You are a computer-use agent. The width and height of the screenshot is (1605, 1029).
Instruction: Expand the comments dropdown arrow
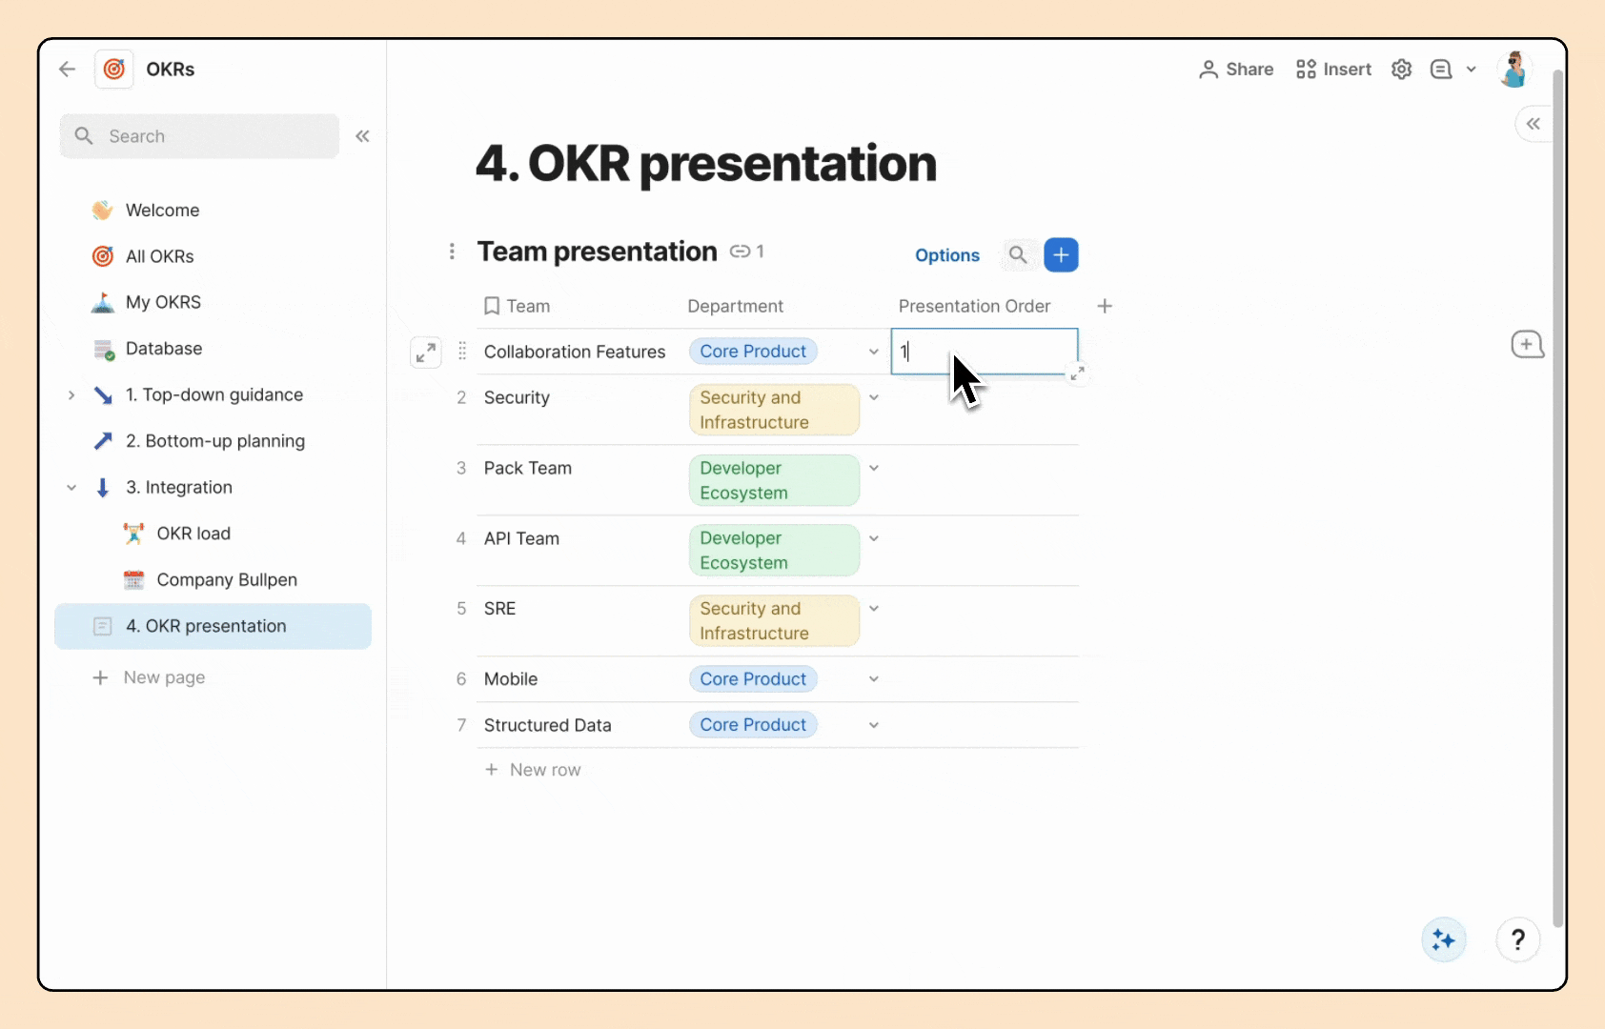(x=1471, y=69)
